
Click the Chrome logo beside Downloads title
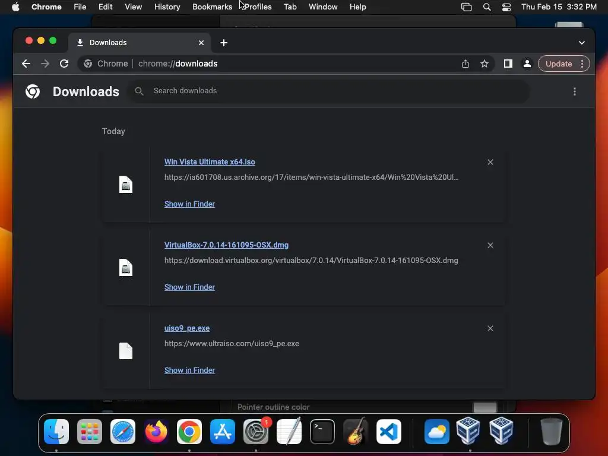[33, 91]
